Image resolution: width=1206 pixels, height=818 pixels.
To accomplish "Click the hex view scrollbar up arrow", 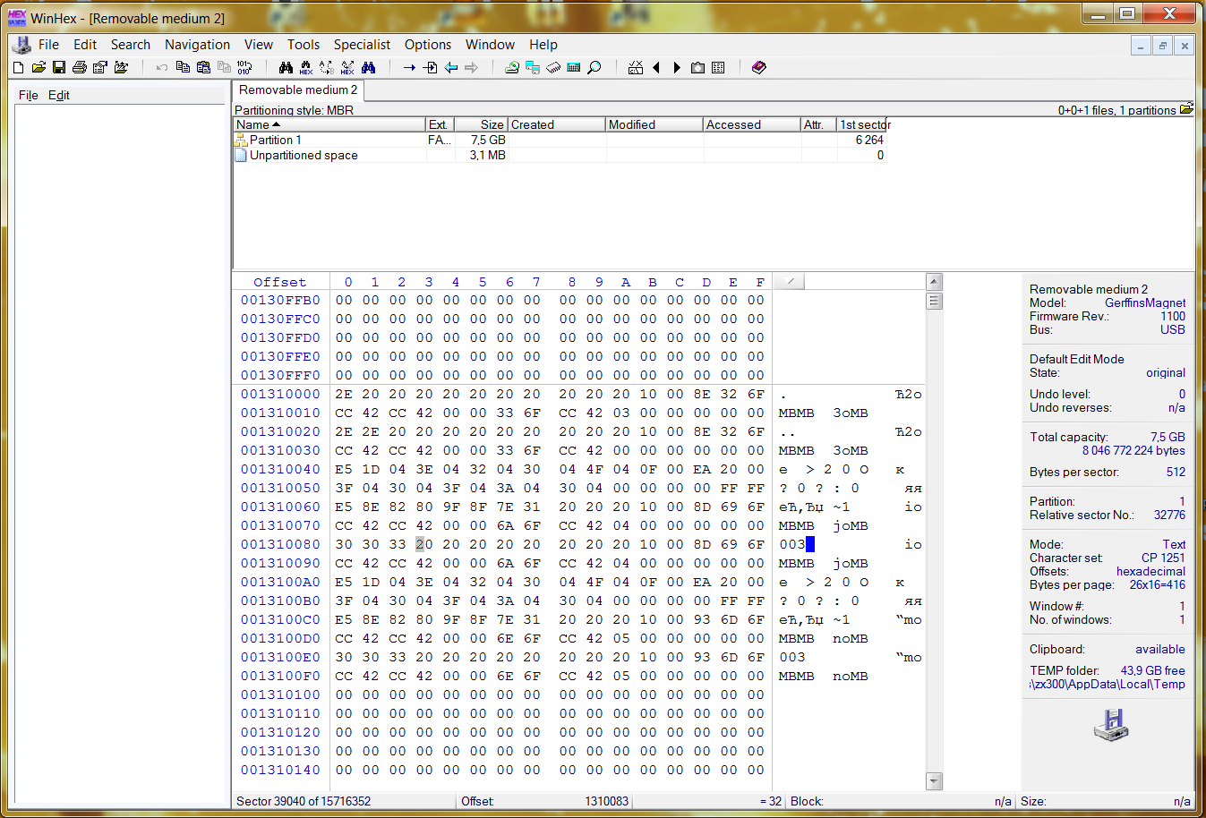I will click(934, 282).
